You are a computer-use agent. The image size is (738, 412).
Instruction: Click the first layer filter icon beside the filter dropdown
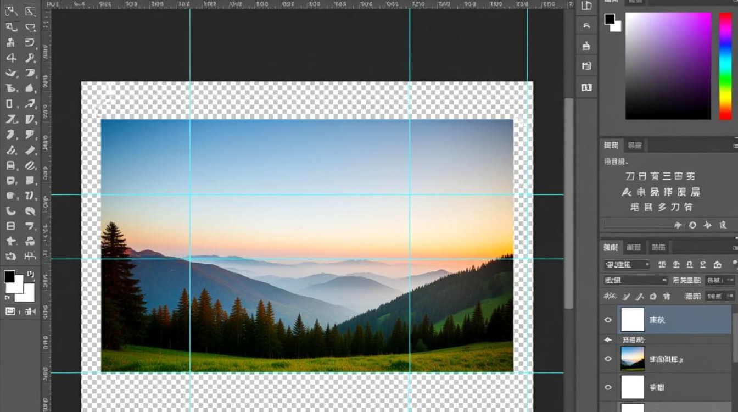(x=662, y=265)
